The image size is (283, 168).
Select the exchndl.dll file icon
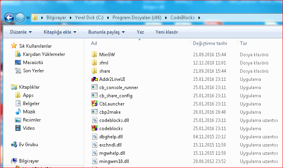[95, 145]
